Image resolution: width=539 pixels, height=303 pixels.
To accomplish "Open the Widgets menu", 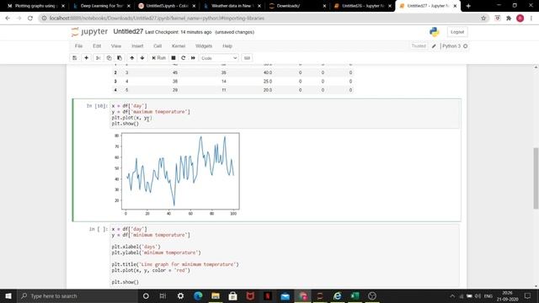I will coord(204,45).
